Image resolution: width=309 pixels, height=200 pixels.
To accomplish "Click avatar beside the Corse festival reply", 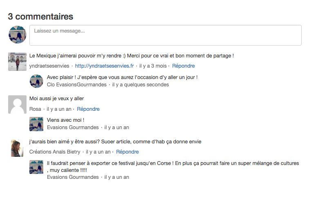I will click(x=36, y=167).
